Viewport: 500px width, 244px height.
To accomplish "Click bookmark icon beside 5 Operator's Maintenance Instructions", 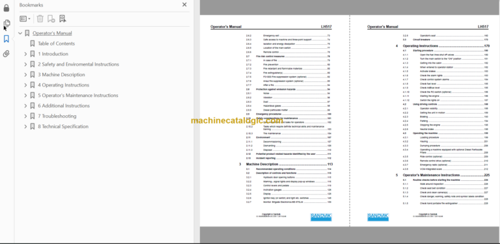I will coord(32,95).
